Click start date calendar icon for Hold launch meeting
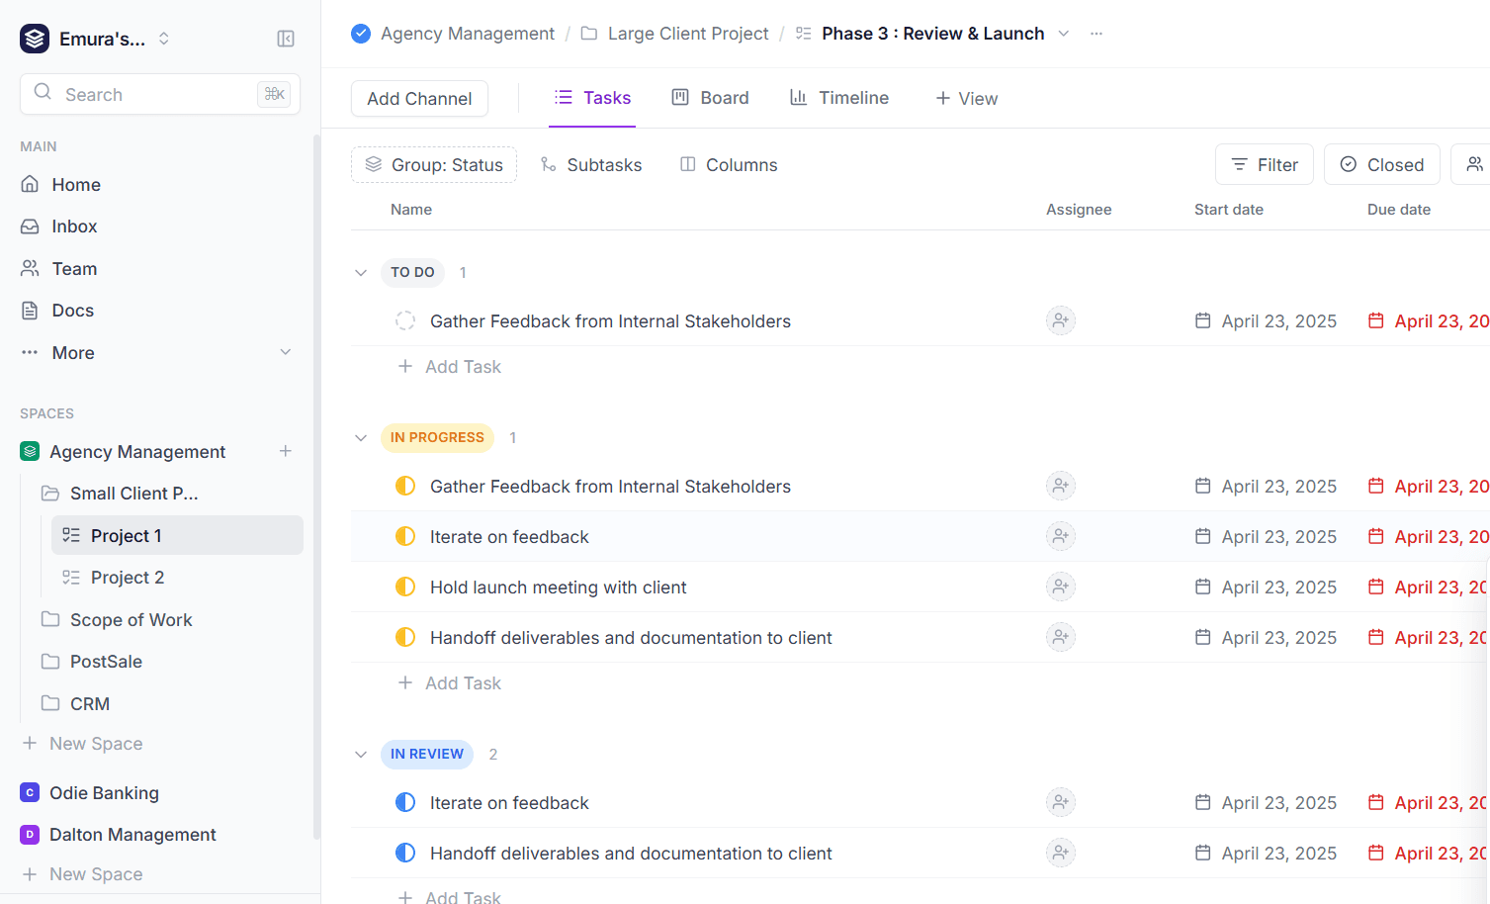 1202,587
